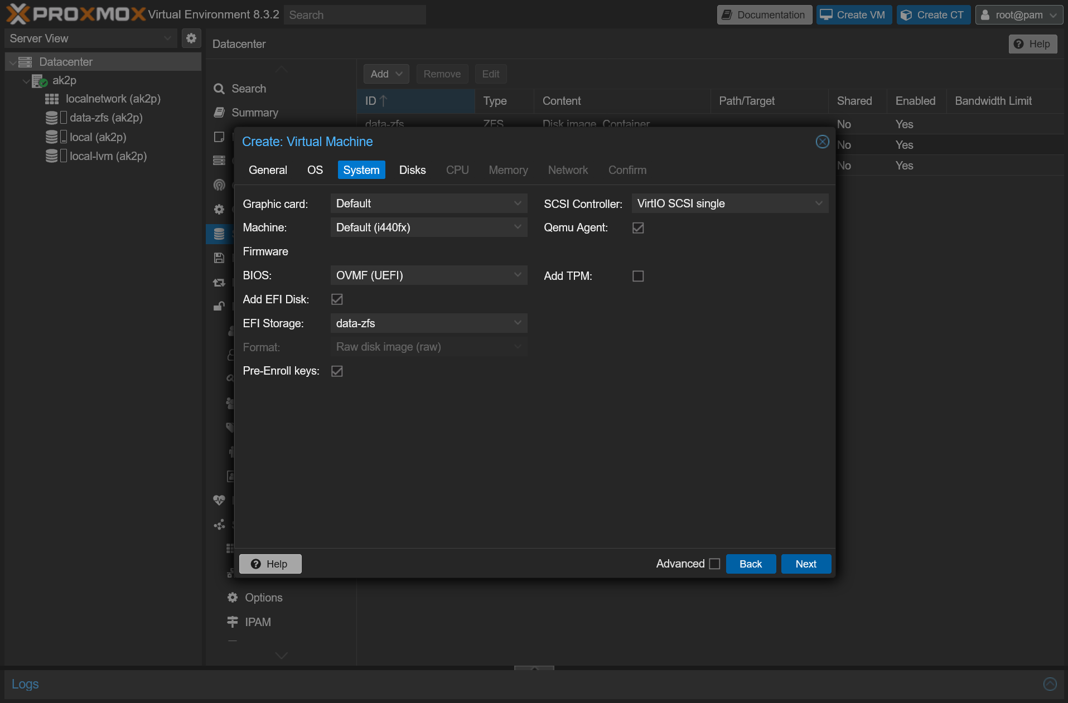Click the Backup floppy disk icon
The height and width of the screenshot is (703, 1068).
(x=219, y=258)
